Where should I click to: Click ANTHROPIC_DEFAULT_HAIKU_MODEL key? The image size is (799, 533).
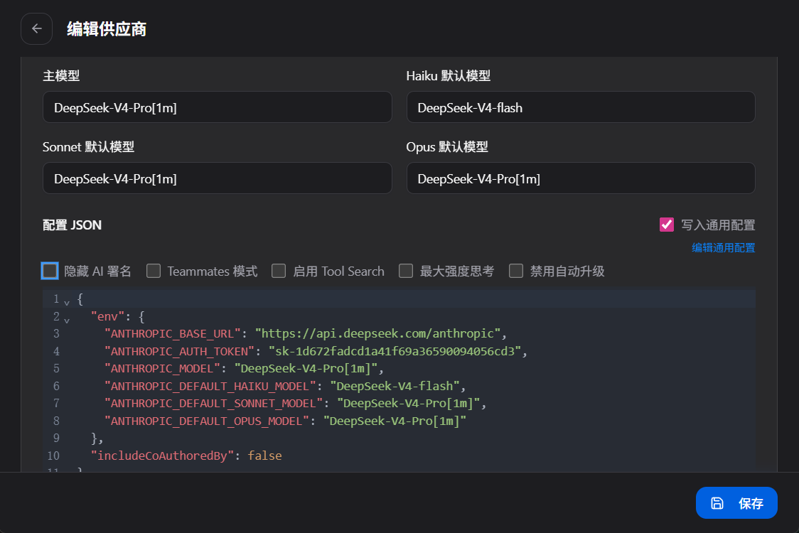[210, 386]
